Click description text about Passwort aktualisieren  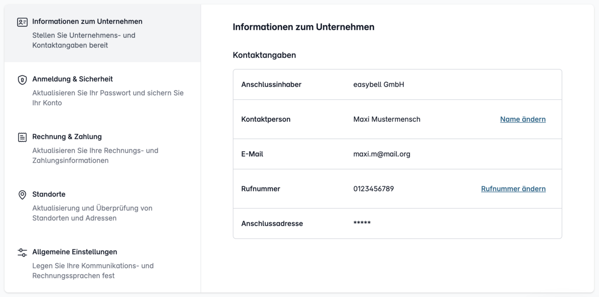coord(108,98)
